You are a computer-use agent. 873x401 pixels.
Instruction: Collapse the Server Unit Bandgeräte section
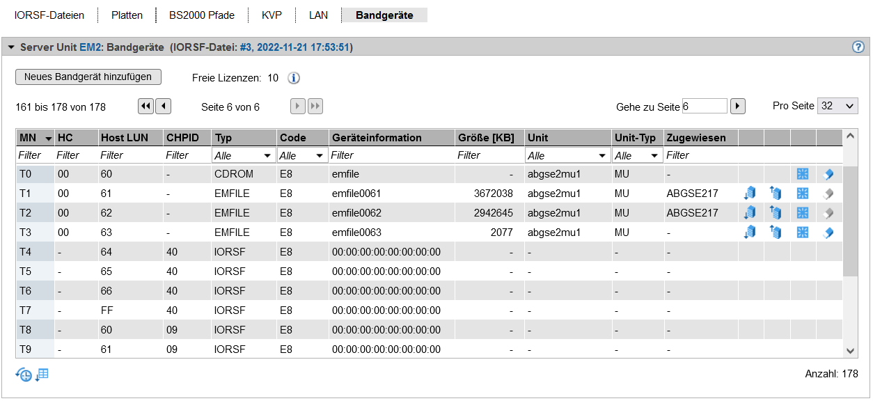(11, 47)
